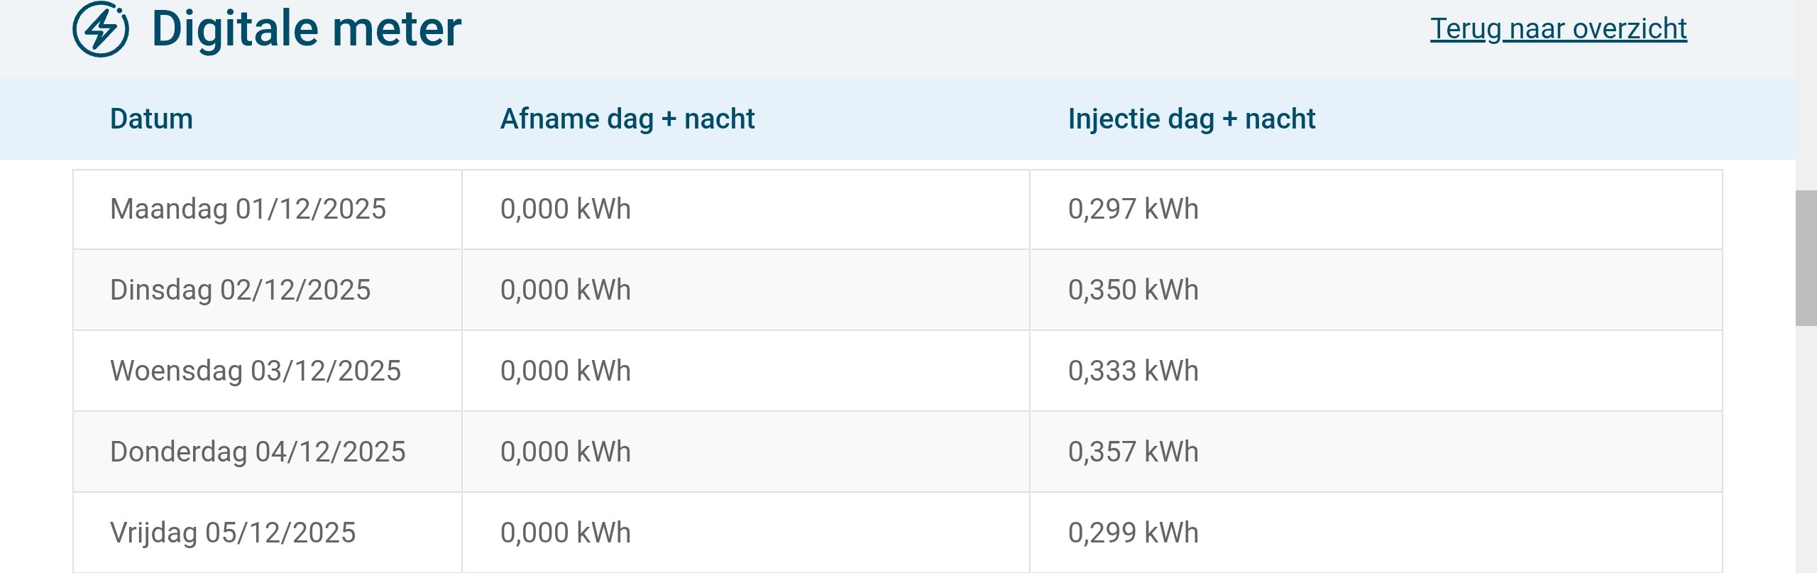1817x573 pixels.
Task: Click the lightning bolt meter icon
Action: (x=101, y=29)
